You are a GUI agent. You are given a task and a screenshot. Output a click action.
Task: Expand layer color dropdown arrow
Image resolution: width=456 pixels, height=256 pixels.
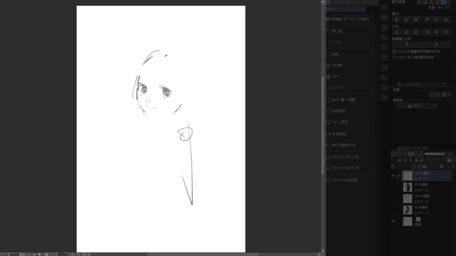(453, 160)
